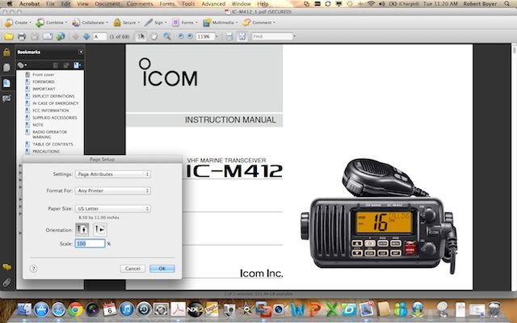
Task: Open the View menu
Action: [82, 4]
